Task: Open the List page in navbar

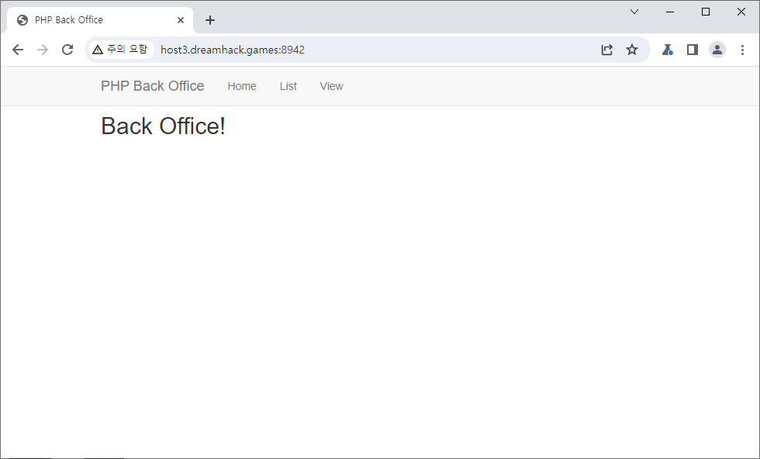Action: pyautogui.click(x=288, y=86)
